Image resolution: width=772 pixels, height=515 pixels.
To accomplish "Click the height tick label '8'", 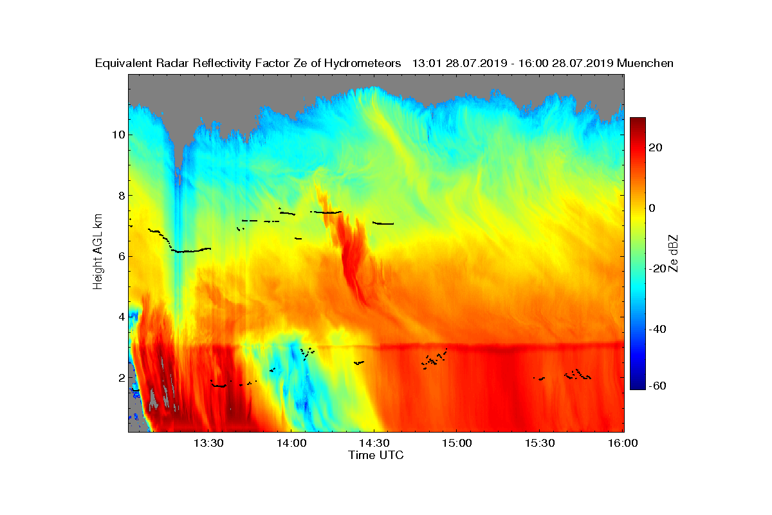I will [121, 195].
